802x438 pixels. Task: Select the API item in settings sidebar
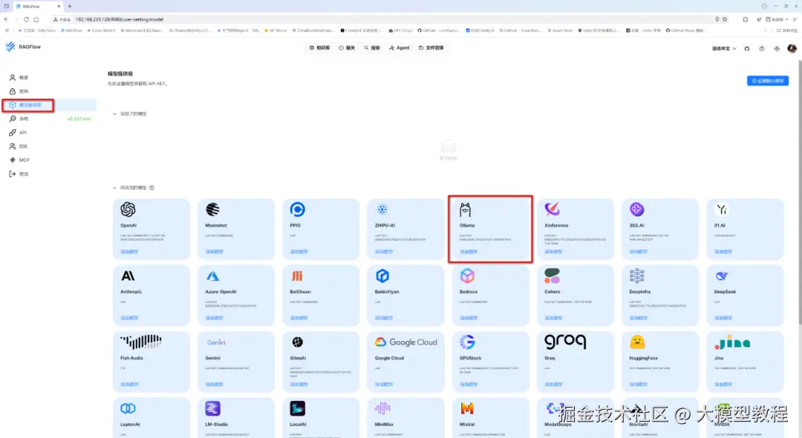(x=50, y=133)
